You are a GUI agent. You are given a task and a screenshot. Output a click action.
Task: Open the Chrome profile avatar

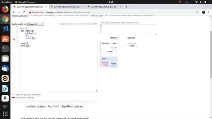click(203, 12)
